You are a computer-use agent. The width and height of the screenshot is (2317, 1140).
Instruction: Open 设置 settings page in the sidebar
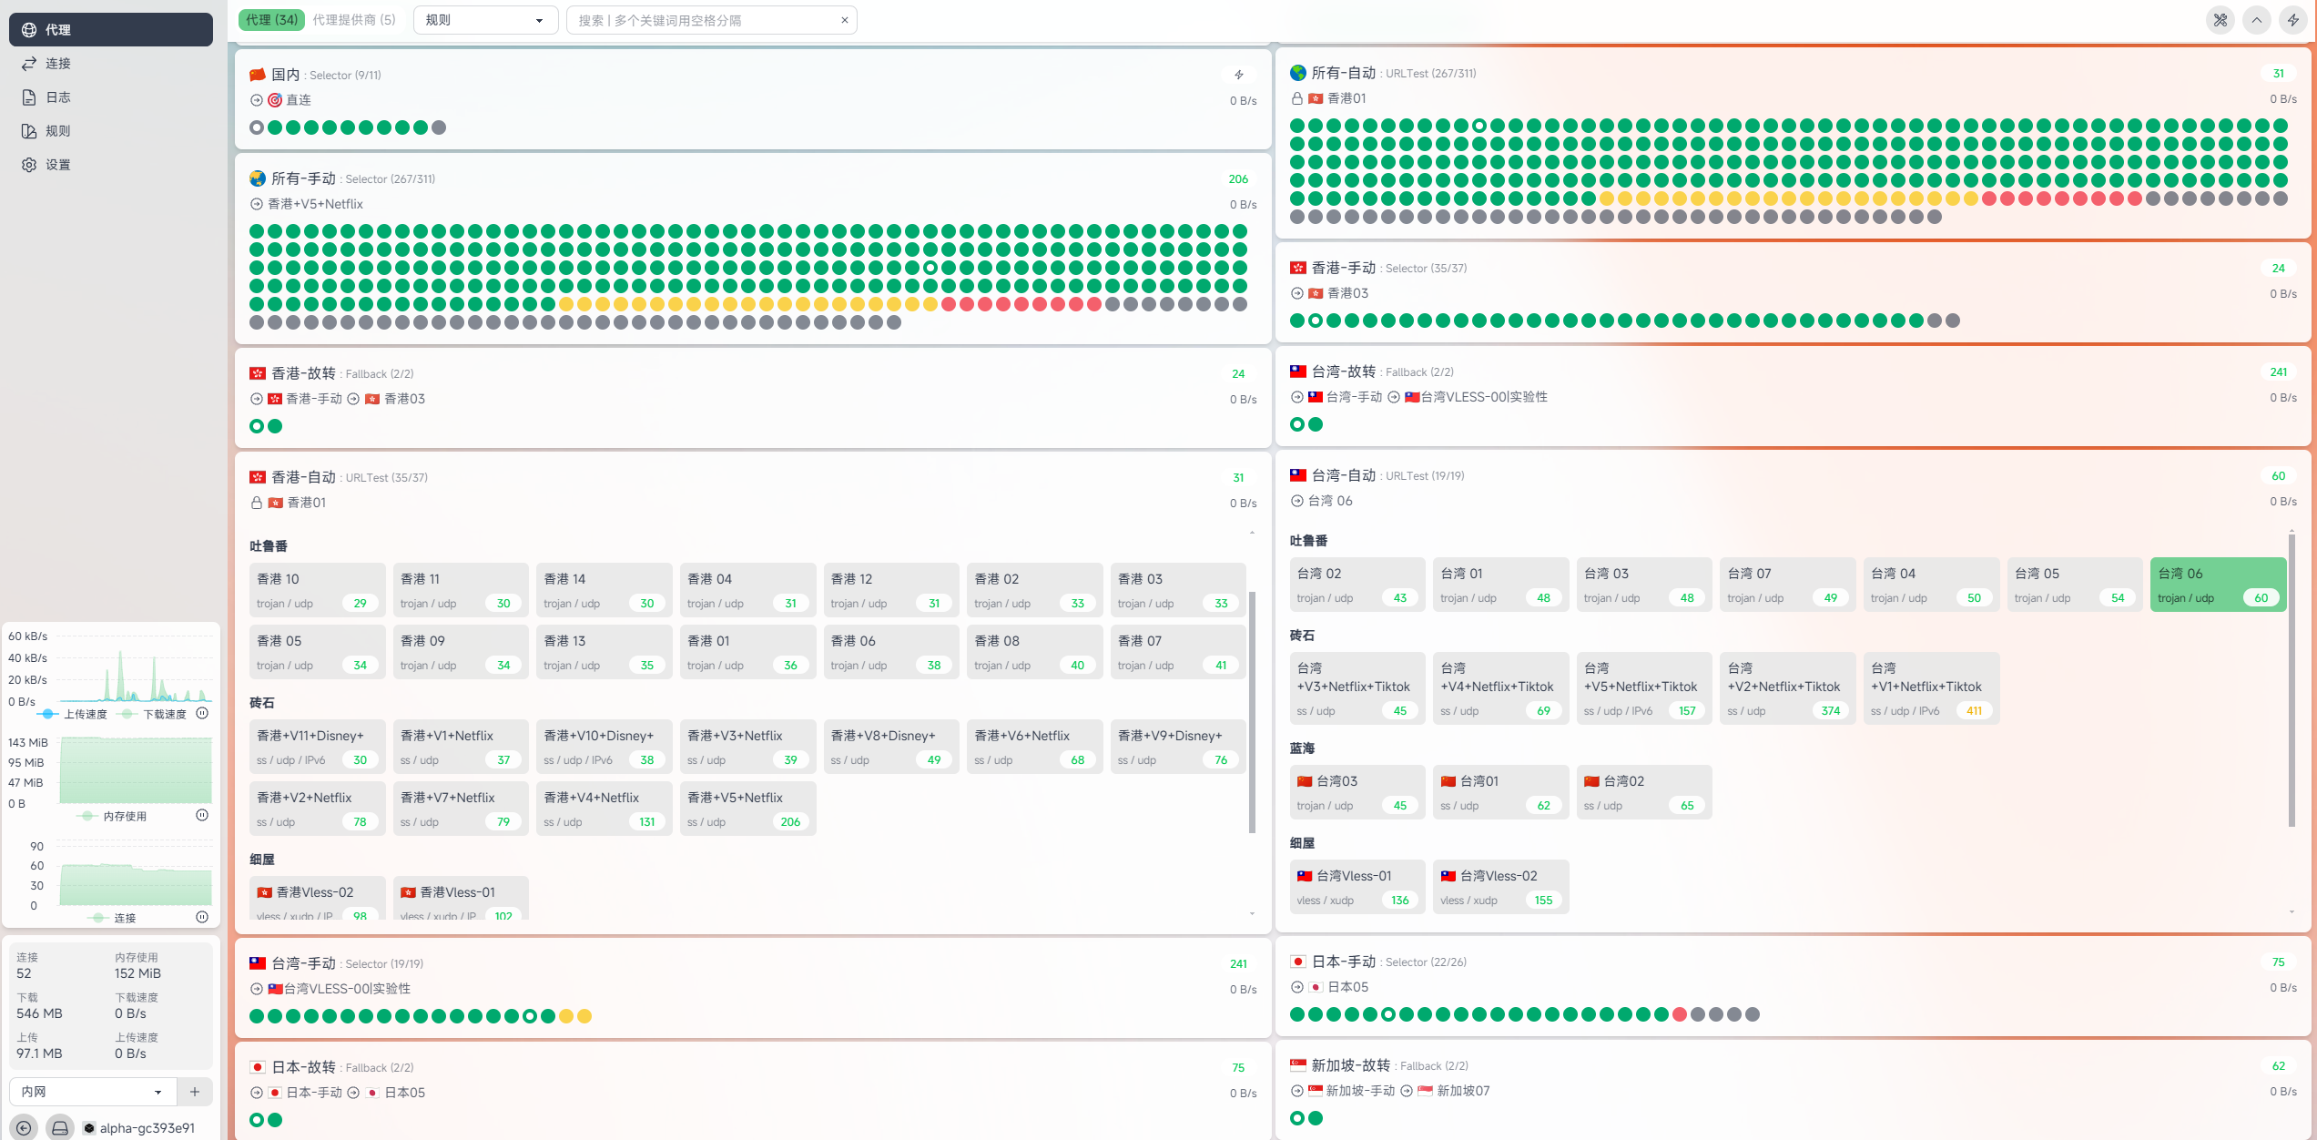tap(58, 165)
